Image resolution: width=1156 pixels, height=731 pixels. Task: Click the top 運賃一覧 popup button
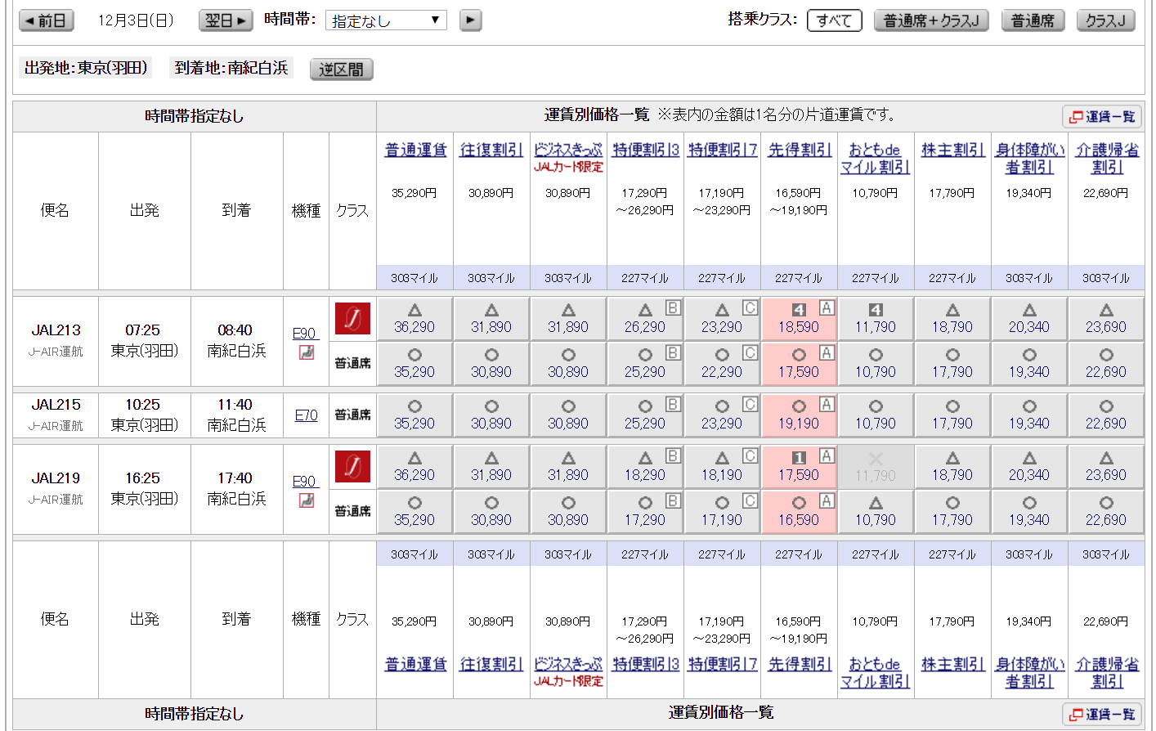coord(1102,117)
